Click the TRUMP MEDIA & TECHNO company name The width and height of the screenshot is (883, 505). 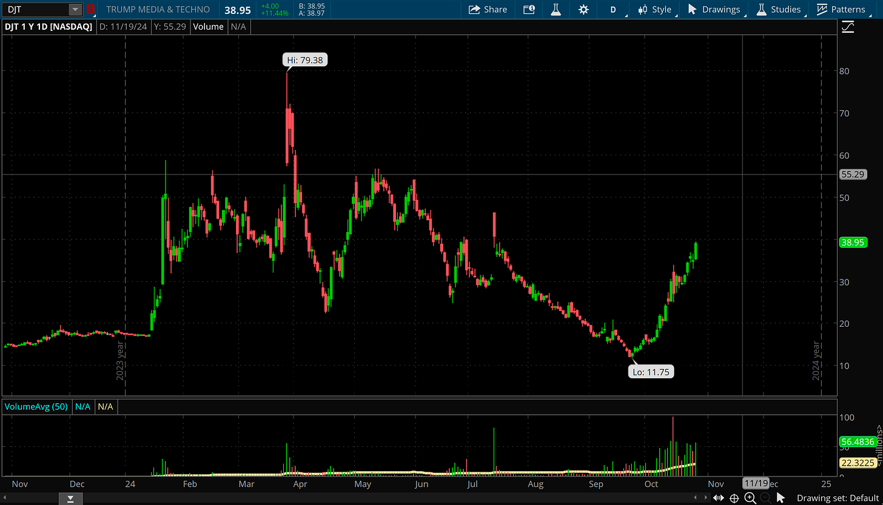pos(158,10)
